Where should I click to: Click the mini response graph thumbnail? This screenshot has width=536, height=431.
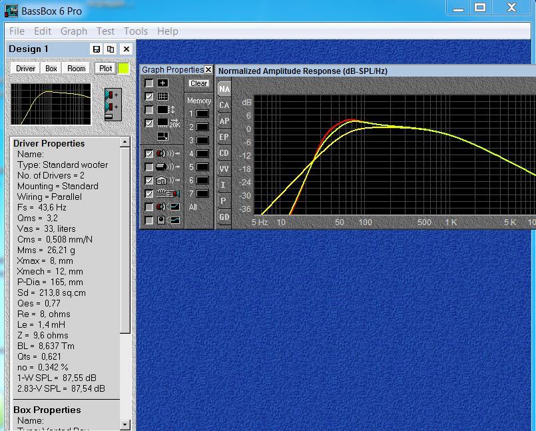51,104
